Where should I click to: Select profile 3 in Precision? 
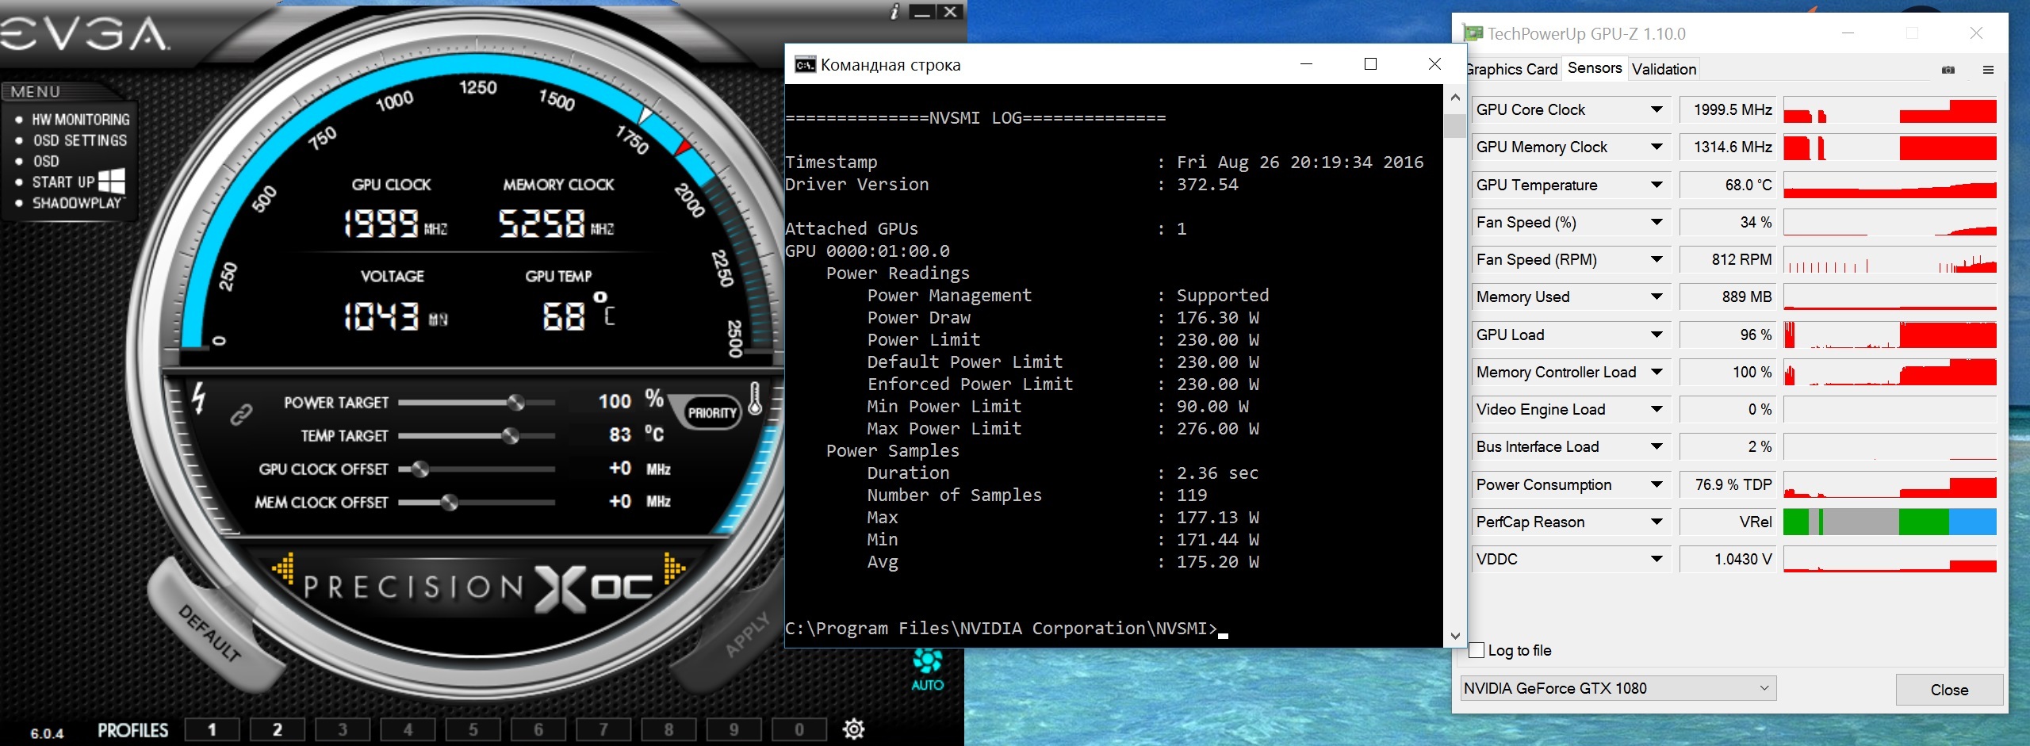[x=343, y=729]
